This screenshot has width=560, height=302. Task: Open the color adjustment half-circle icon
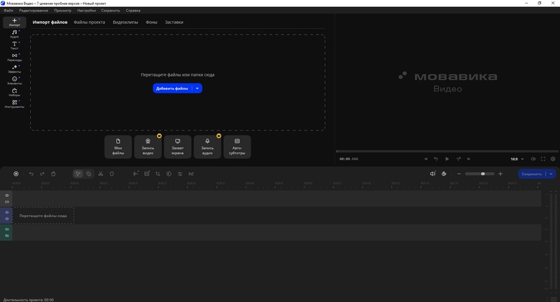click(169, 174)
